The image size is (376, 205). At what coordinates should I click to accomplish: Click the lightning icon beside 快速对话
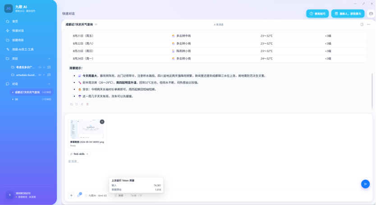[8, 31]
